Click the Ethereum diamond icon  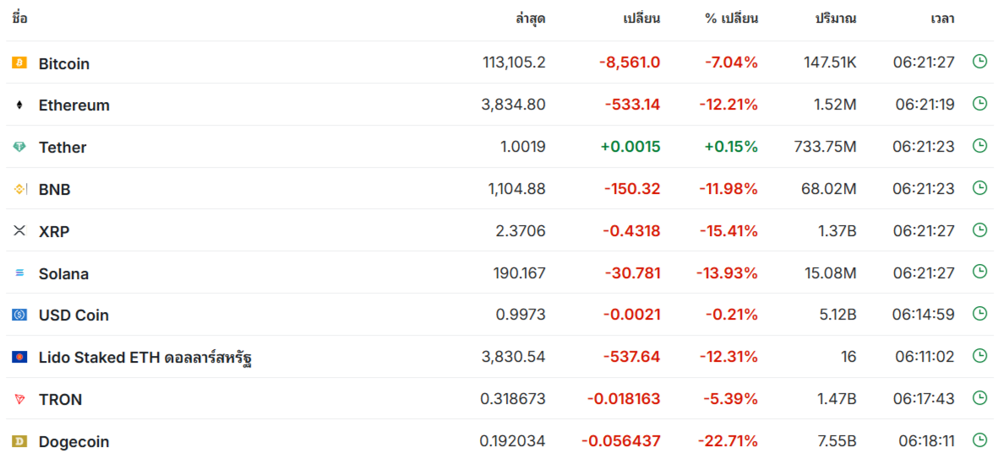pos(19,105)
